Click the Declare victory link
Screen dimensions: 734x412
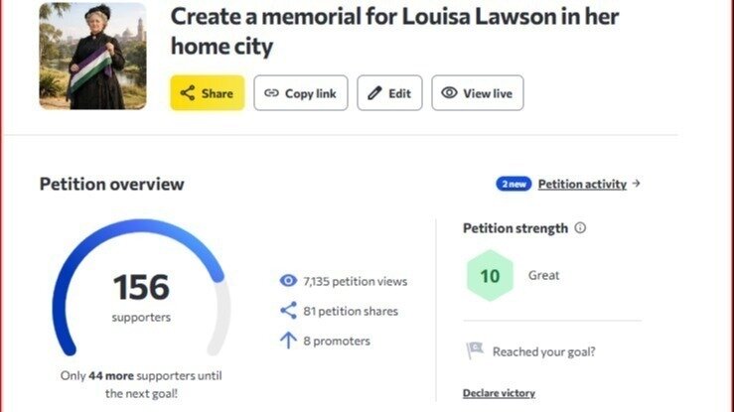[499, 393]
